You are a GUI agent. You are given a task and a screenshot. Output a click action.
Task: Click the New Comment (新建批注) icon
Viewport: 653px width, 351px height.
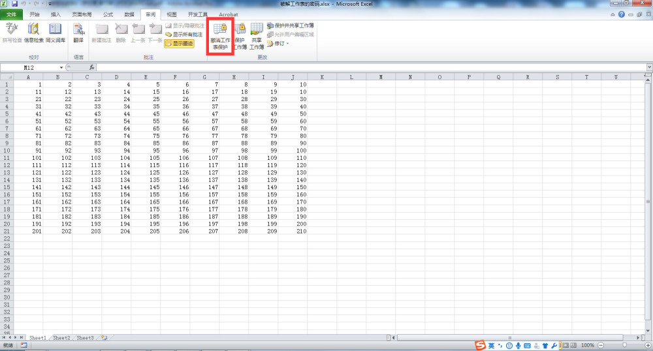point(102,29)
